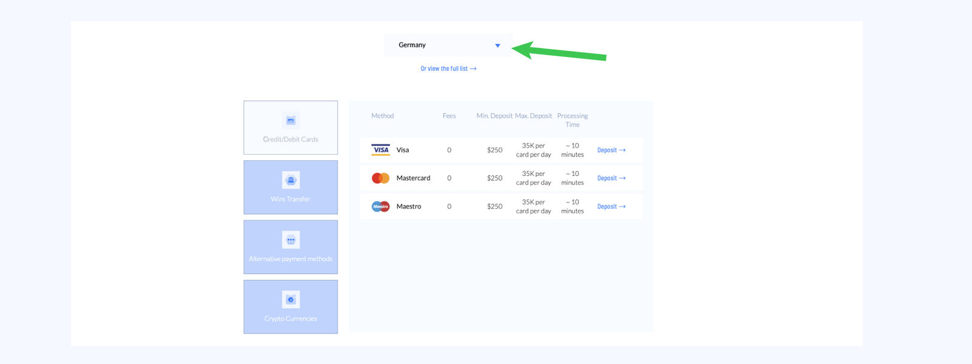
Task: Click the Method column header
Action: click(383, 116)
